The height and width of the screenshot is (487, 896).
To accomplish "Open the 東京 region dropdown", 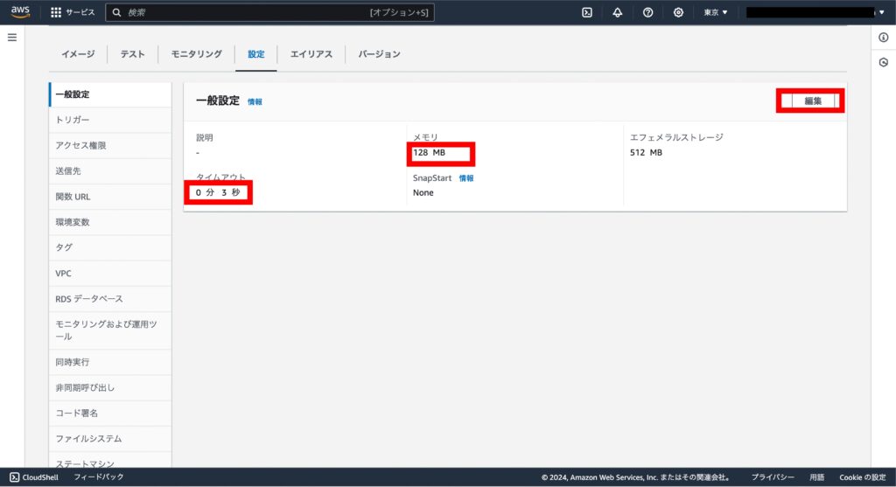I will tap(716, 12).
